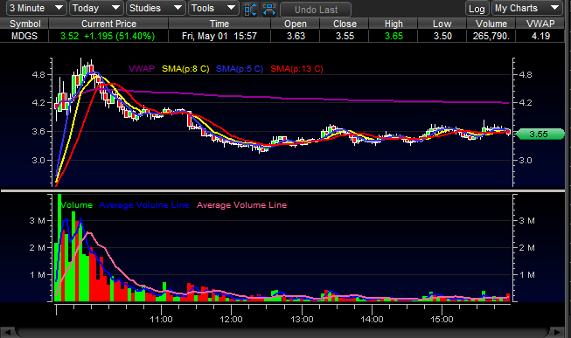Click the vertical chart scaling icon
This screenshot has width=571, height=338.
coord(251,10)
